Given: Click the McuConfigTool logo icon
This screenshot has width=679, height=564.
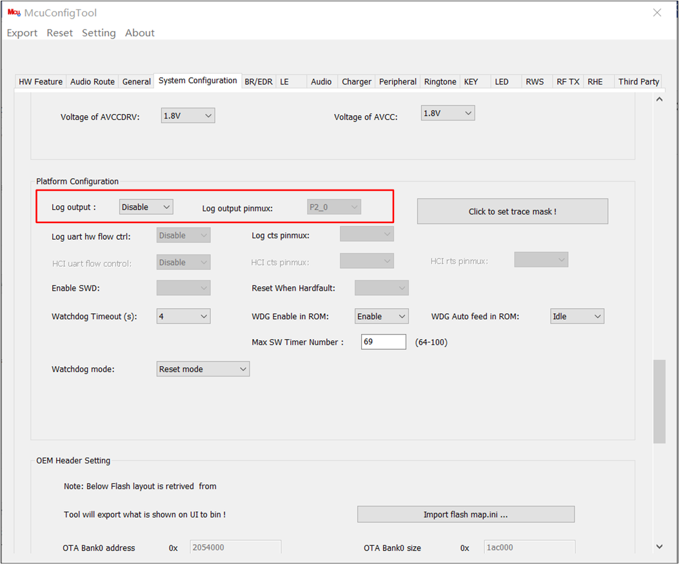Looking at the screenshot, I should pyautogui.click(x=13, y=12).
